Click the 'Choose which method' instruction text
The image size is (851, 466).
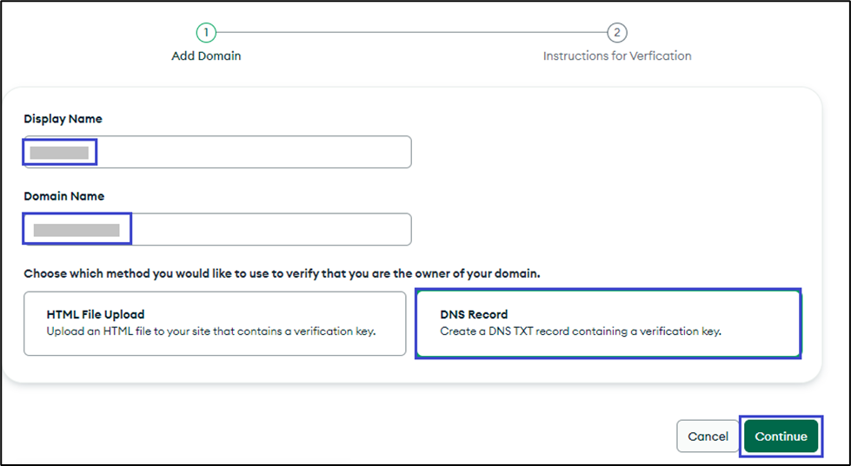click(x=282, y=273)
